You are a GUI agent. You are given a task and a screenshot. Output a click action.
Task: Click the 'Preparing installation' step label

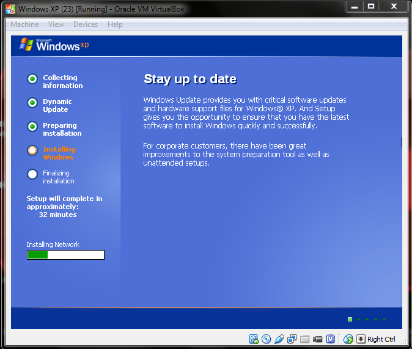62,130
